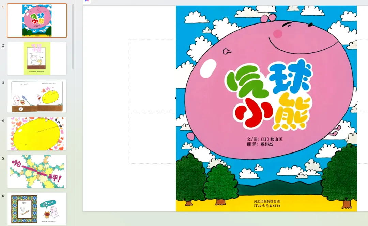368x226 pixels.
Task: Click the author text 秋山匡 on the cover
Action: (276, 139)
